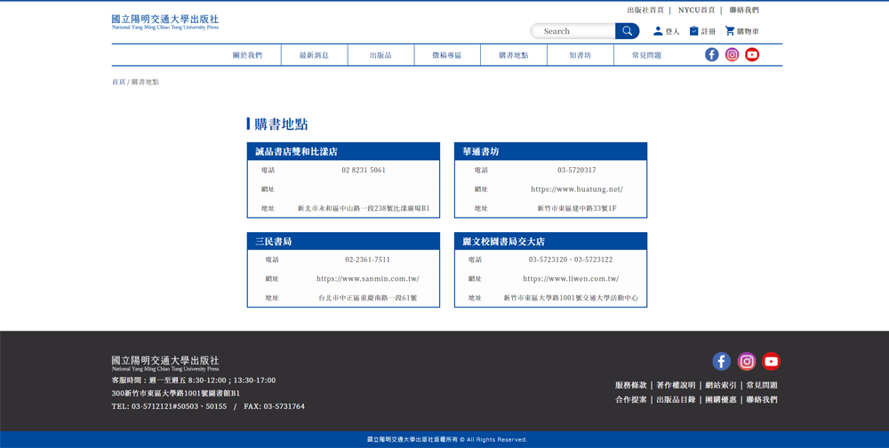Open https://www.liwen.com.tw/ link
This screenshot has height=448, width=889.
click(x=571, y=279)
